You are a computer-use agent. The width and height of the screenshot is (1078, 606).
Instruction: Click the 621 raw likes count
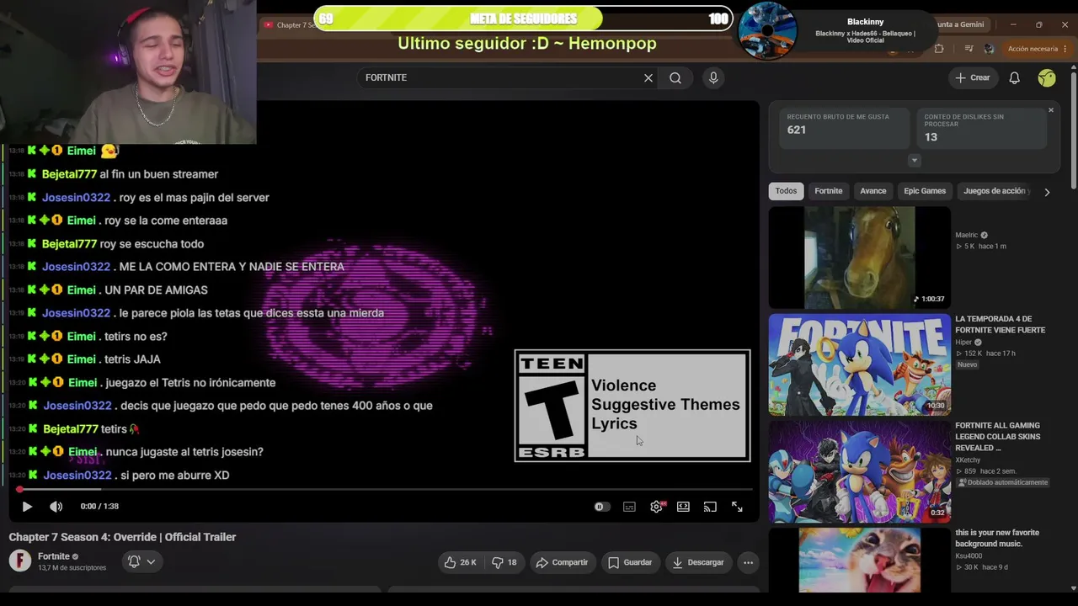tap(797, 130)
